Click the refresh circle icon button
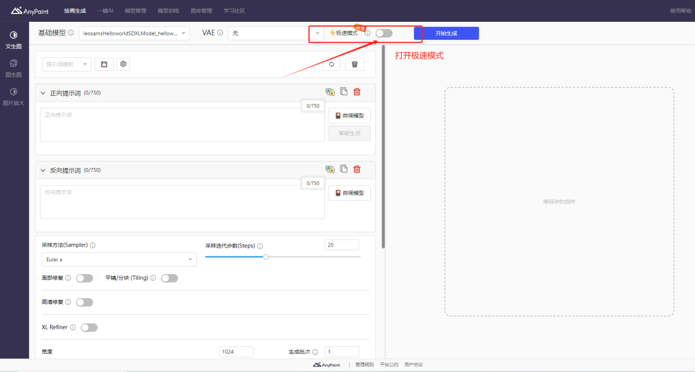This screenshot has height=372, width=695. [x=331, y=64]
